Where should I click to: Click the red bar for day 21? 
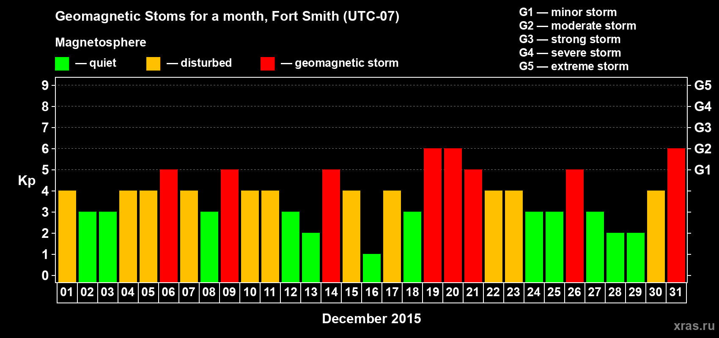[x=473, y=226]
